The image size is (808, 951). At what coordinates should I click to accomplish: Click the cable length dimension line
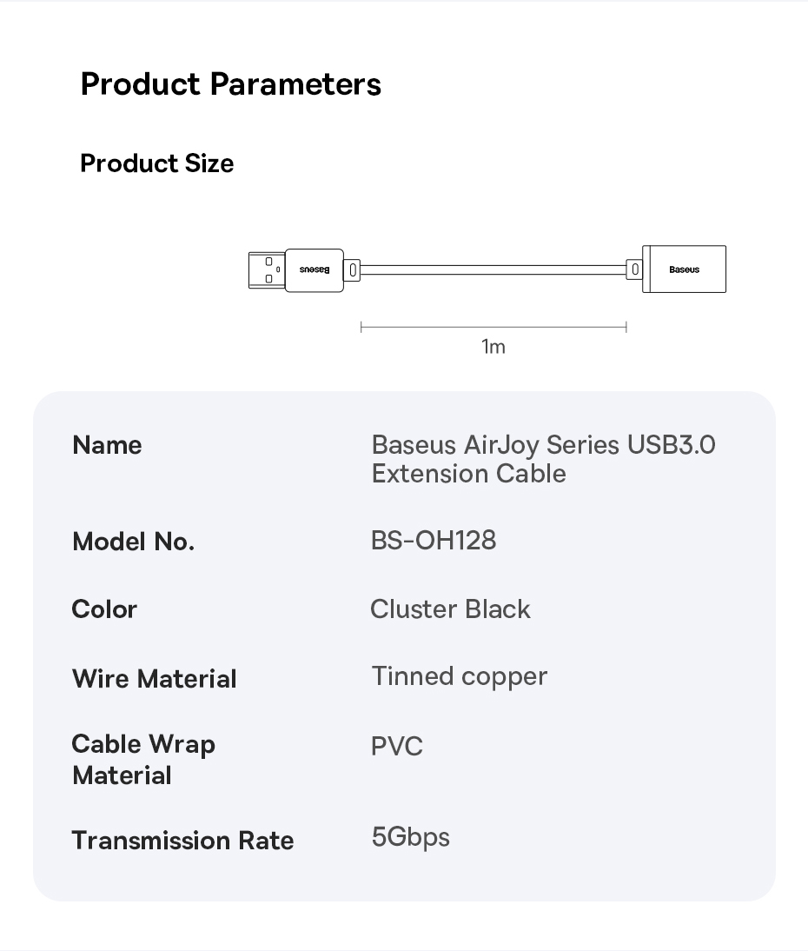pos(493,328)
